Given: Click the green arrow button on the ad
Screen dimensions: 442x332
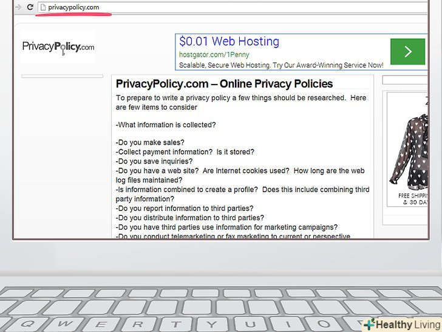Looking at the screenshot, I should [x=407, y=52].
